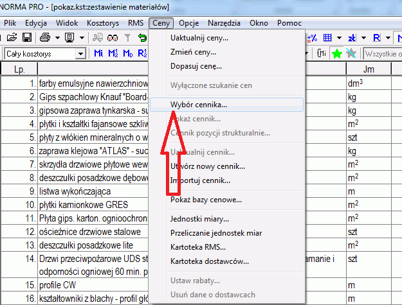402x305 pixels.
Task: Click the green undo arrow icon
Action: point(142,38)
